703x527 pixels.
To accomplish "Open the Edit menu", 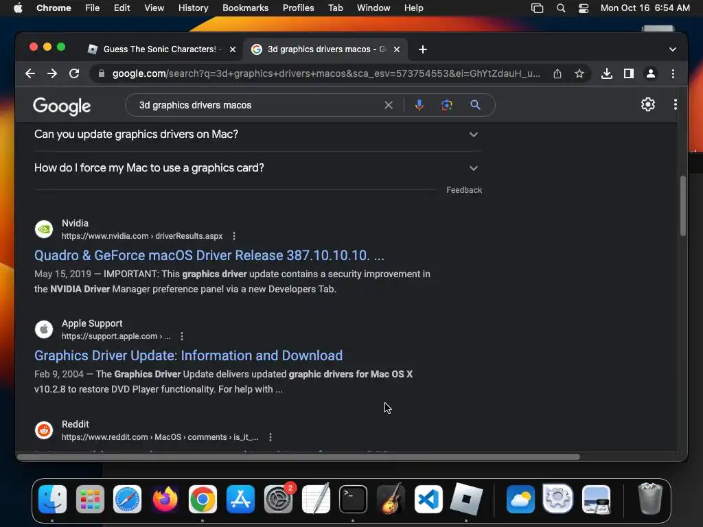I will click(122, 8).
